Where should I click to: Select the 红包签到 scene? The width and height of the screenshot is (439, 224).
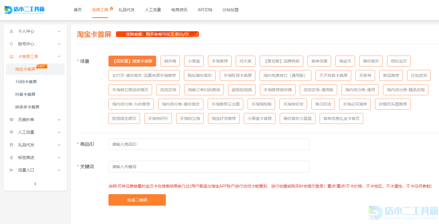tap(419, 75)
